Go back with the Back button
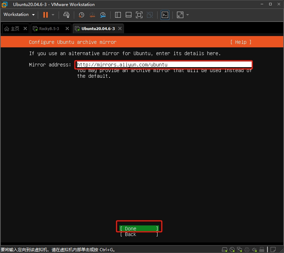Image resolution: width=284 pixels, height=253 pixels. tap(139, 234)
